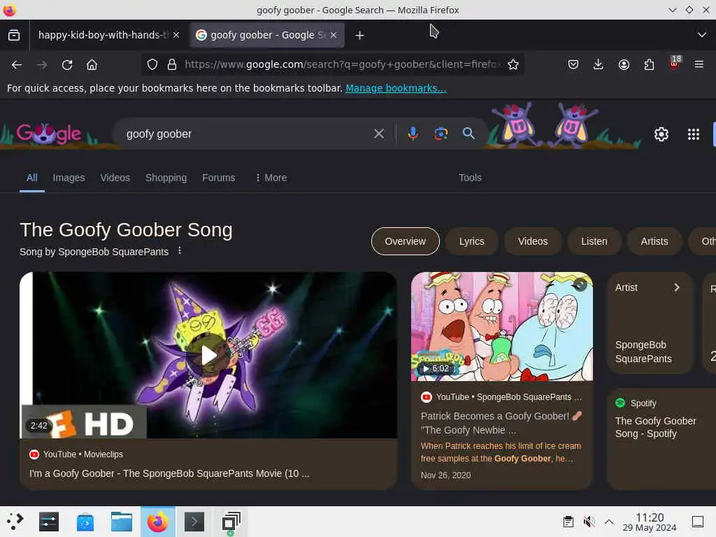
Task: Select the All results tab
Action: (x=31, y=178)
